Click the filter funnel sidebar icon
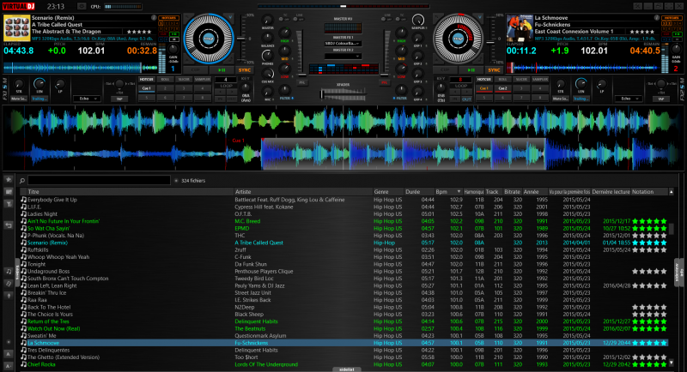Screen dimensions: 687x372 (9, 204)
